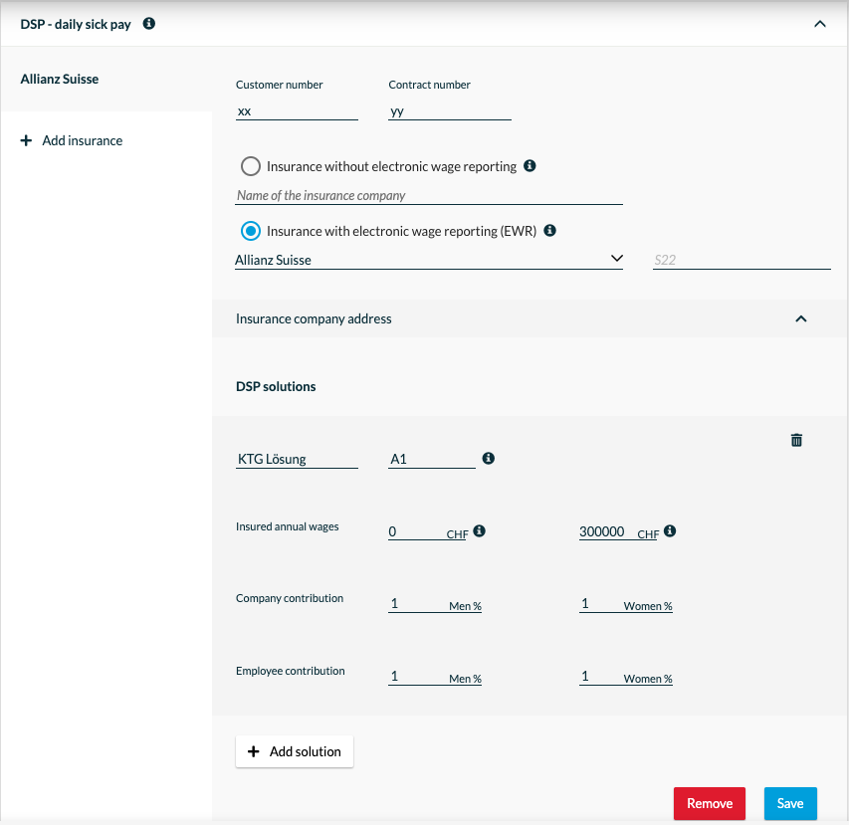Focus the Contract number input field

(450, 111)
